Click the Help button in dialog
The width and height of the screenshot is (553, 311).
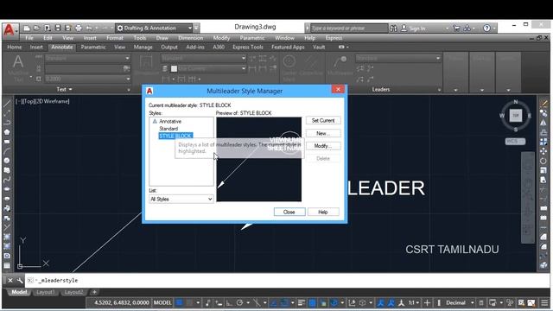323,212
